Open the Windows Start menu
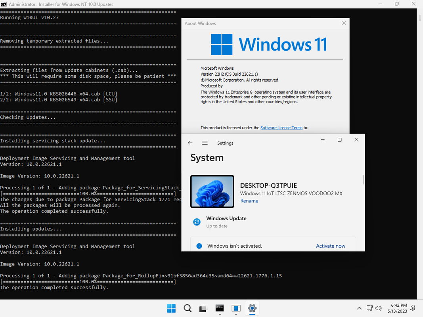Viewport: 423px width, 317px height. tap(171, 308)
